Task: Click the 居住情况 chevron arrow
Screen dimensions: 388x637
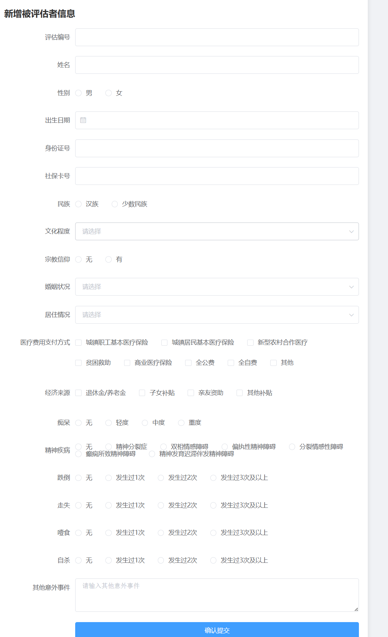Action: (x=351, y=315)
